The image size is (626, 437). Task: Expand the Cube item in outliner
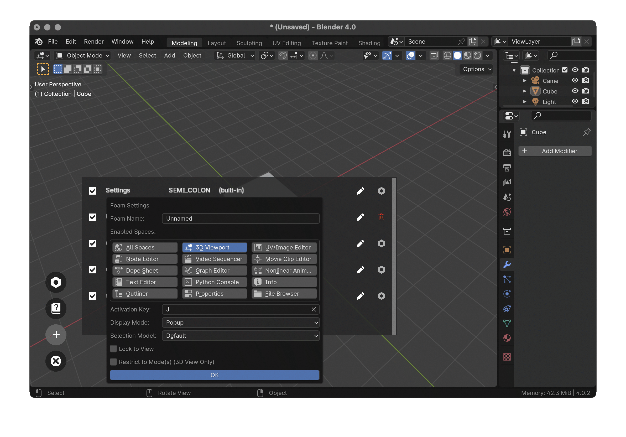point(524,91)
